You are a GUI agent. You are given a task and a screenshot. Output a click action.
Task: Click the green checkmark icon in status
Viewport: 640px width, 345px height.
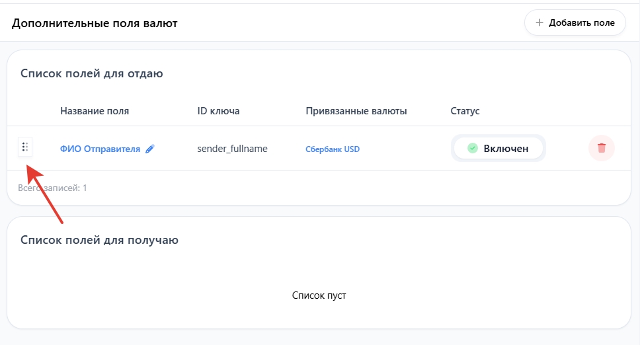(472, 148)
